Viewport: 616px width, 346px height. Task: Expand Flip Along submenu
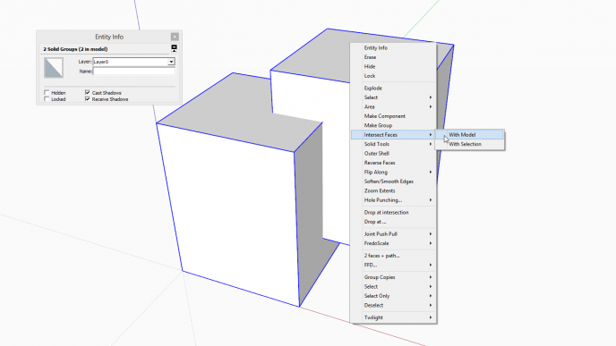[393, 173]
